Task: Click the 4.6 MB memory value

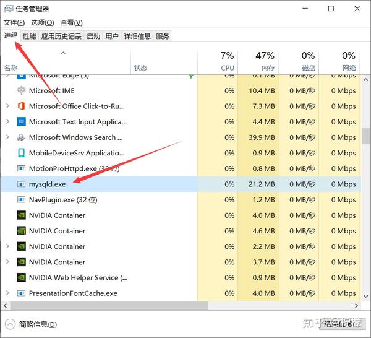Action: [x=263, y=231]
